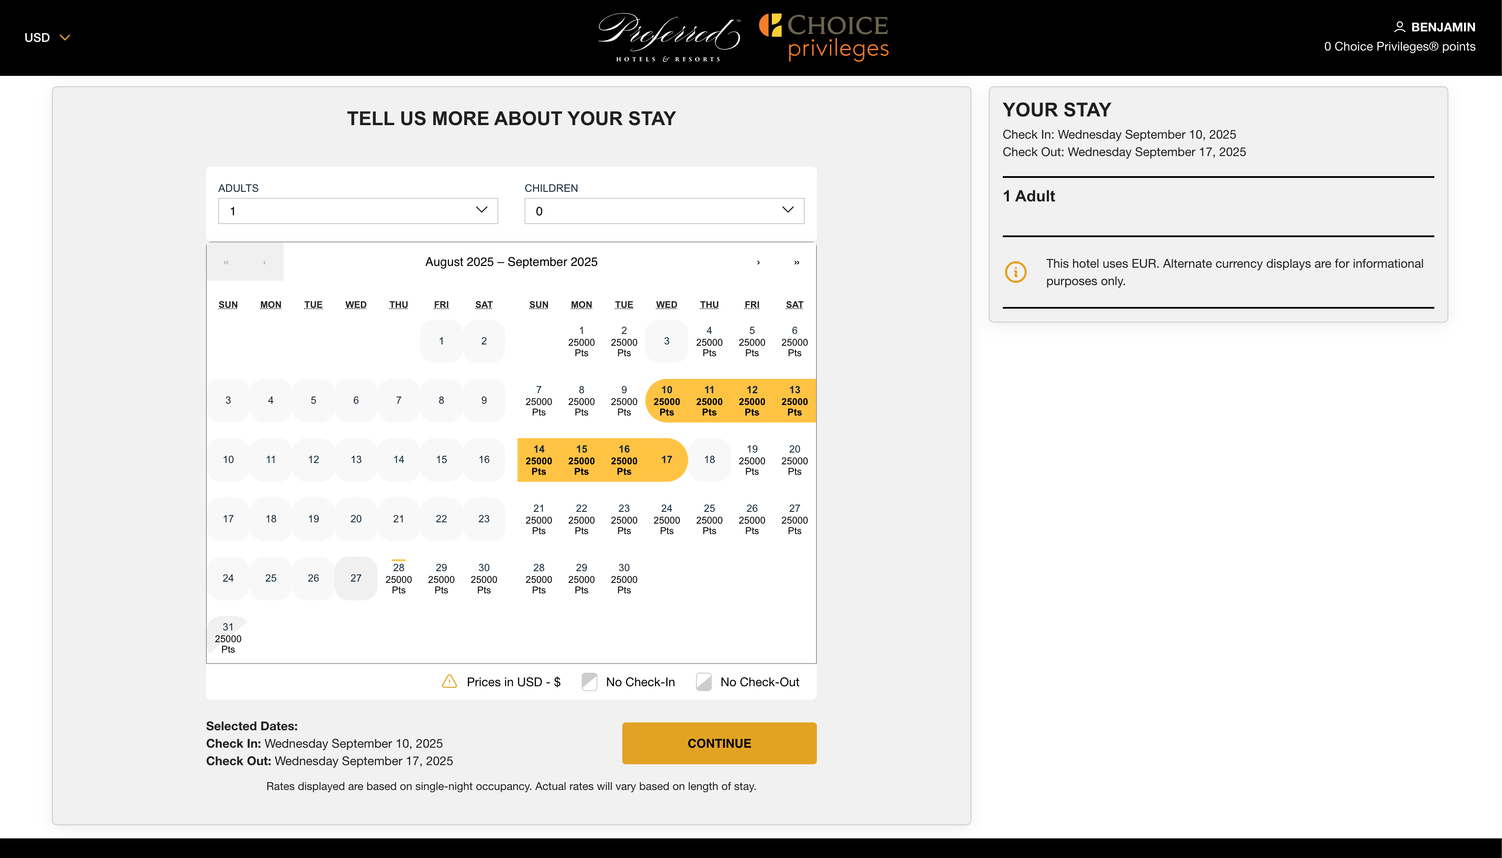Click the warning triangle near Prices in USD
This screenshot has height=858, width=1502.
[449, 682]
